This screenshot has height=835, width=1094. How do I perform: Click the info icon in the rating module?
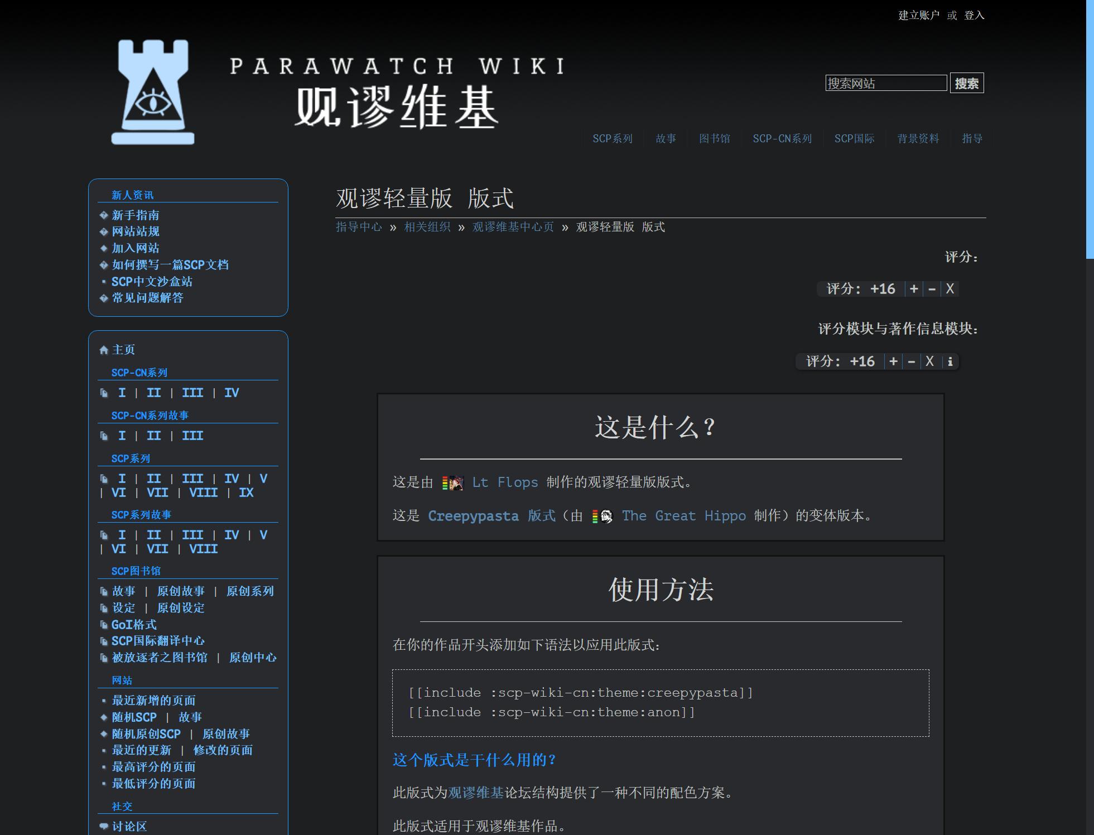coord(950,361)
